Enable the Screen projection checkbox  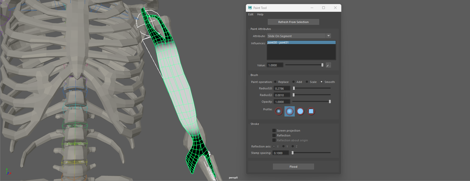pyautogui.click(x=274, y=131)
